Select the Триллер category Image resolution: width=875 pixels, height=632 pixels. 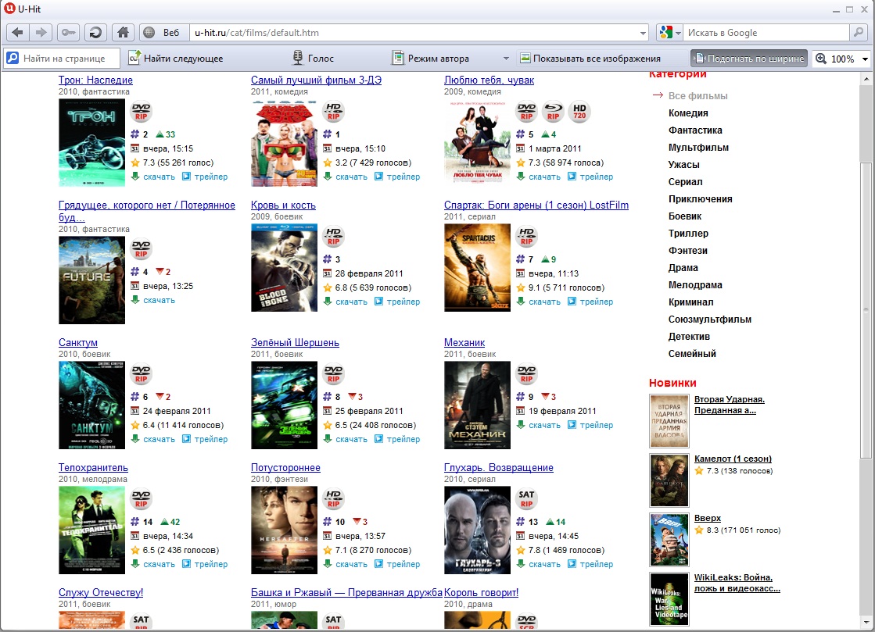click(x=688, y=234)
